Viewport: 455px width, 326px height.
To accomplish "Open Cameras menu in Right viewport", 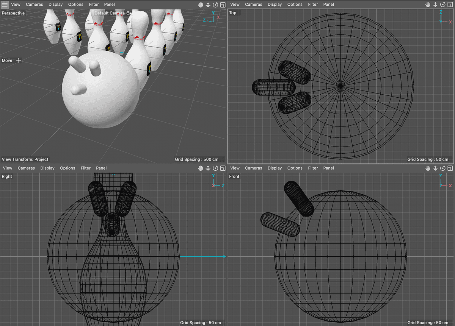I will 26,168.
